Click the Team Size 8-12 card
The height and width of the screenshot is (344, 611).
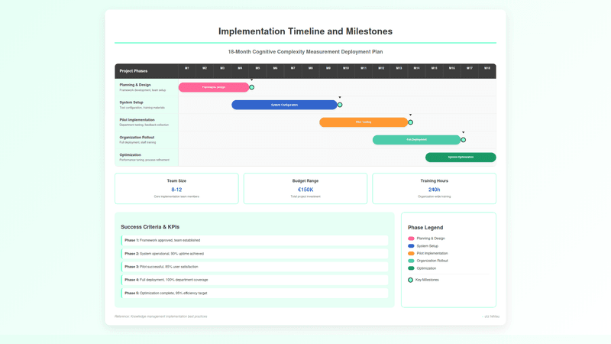176,188
